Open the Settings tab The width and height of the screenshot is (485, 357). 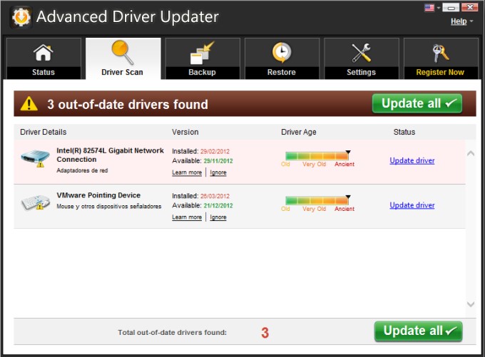tap(362, 58)
